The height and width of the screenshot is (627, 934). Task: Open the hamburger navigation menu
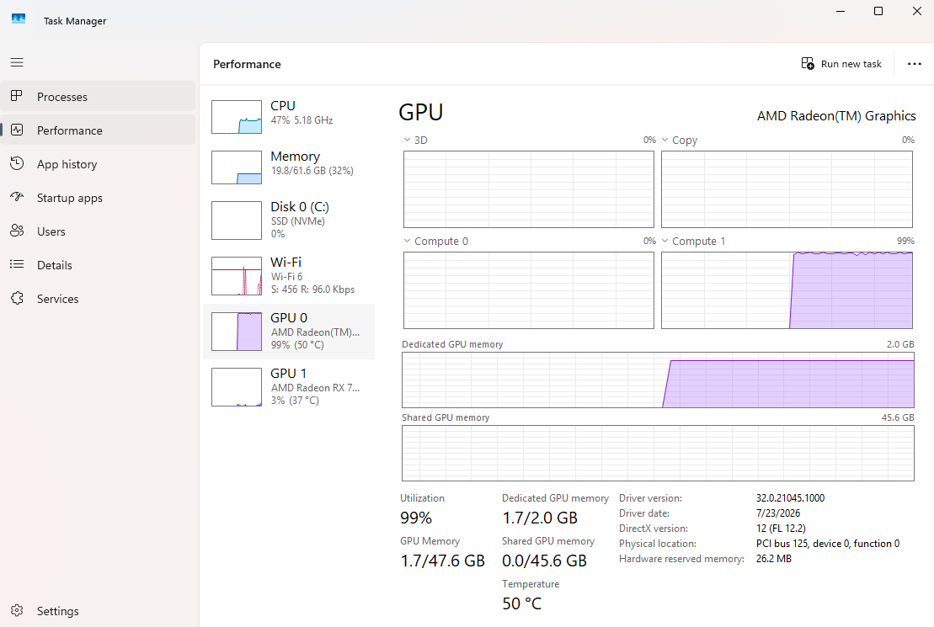(17, 62)
